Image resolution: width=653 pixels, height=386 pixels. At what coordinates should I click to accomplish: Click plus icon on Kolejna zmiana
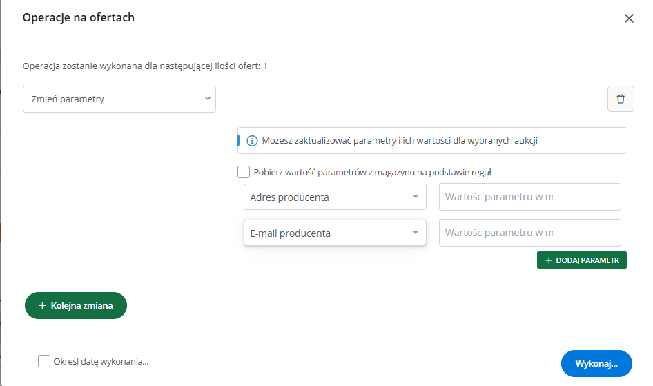[42, 306]
